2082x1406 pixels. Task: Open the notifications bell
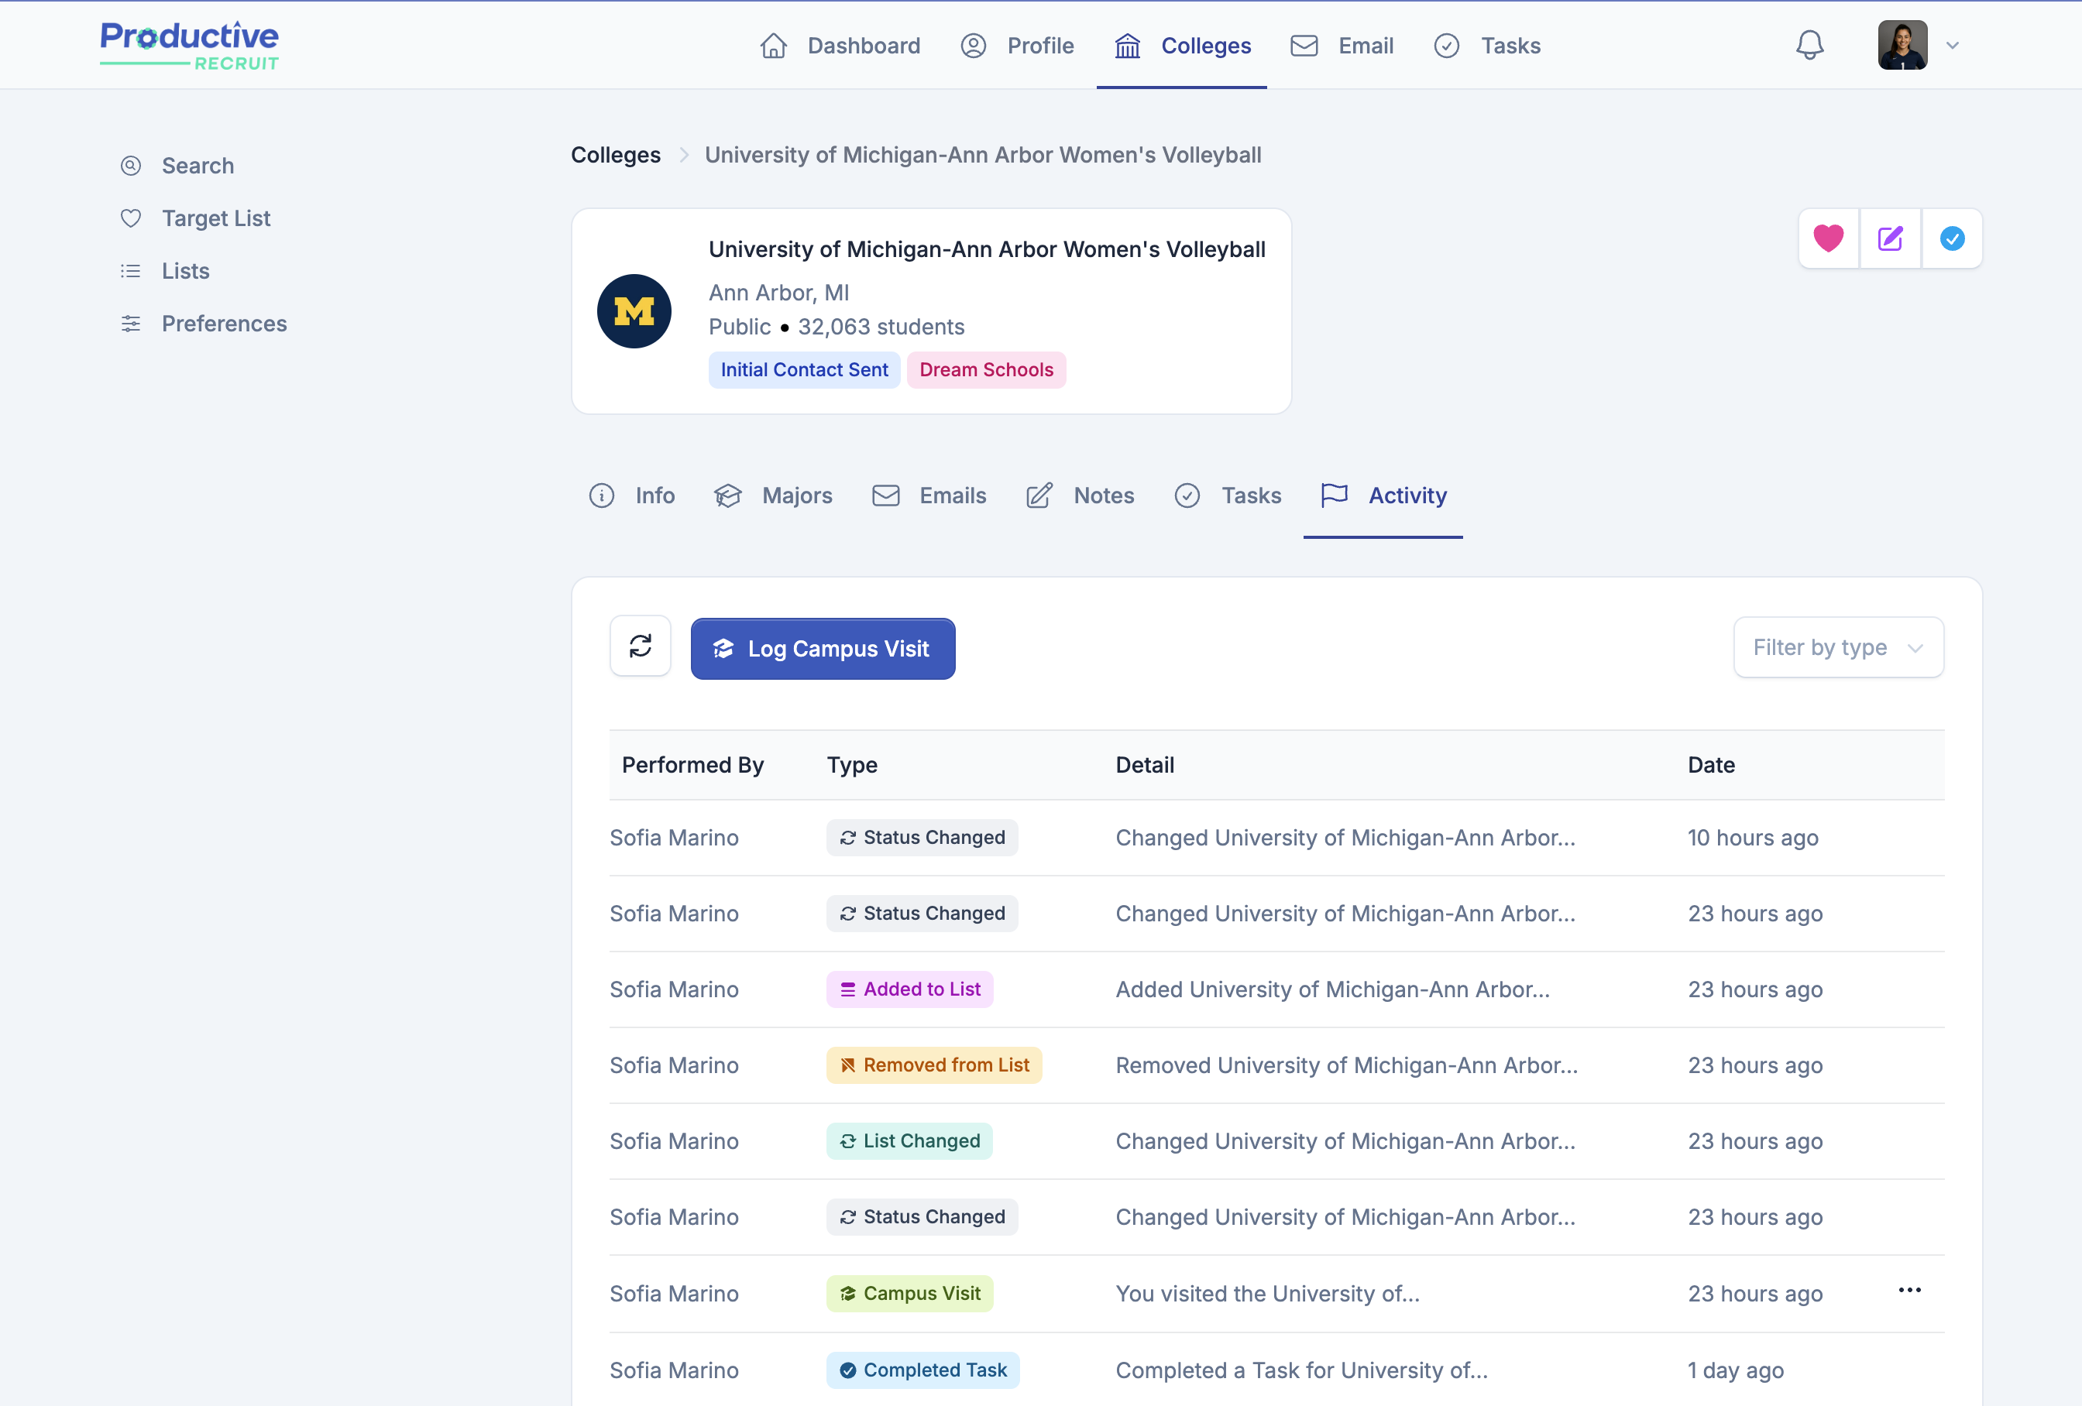point(1809,46)
